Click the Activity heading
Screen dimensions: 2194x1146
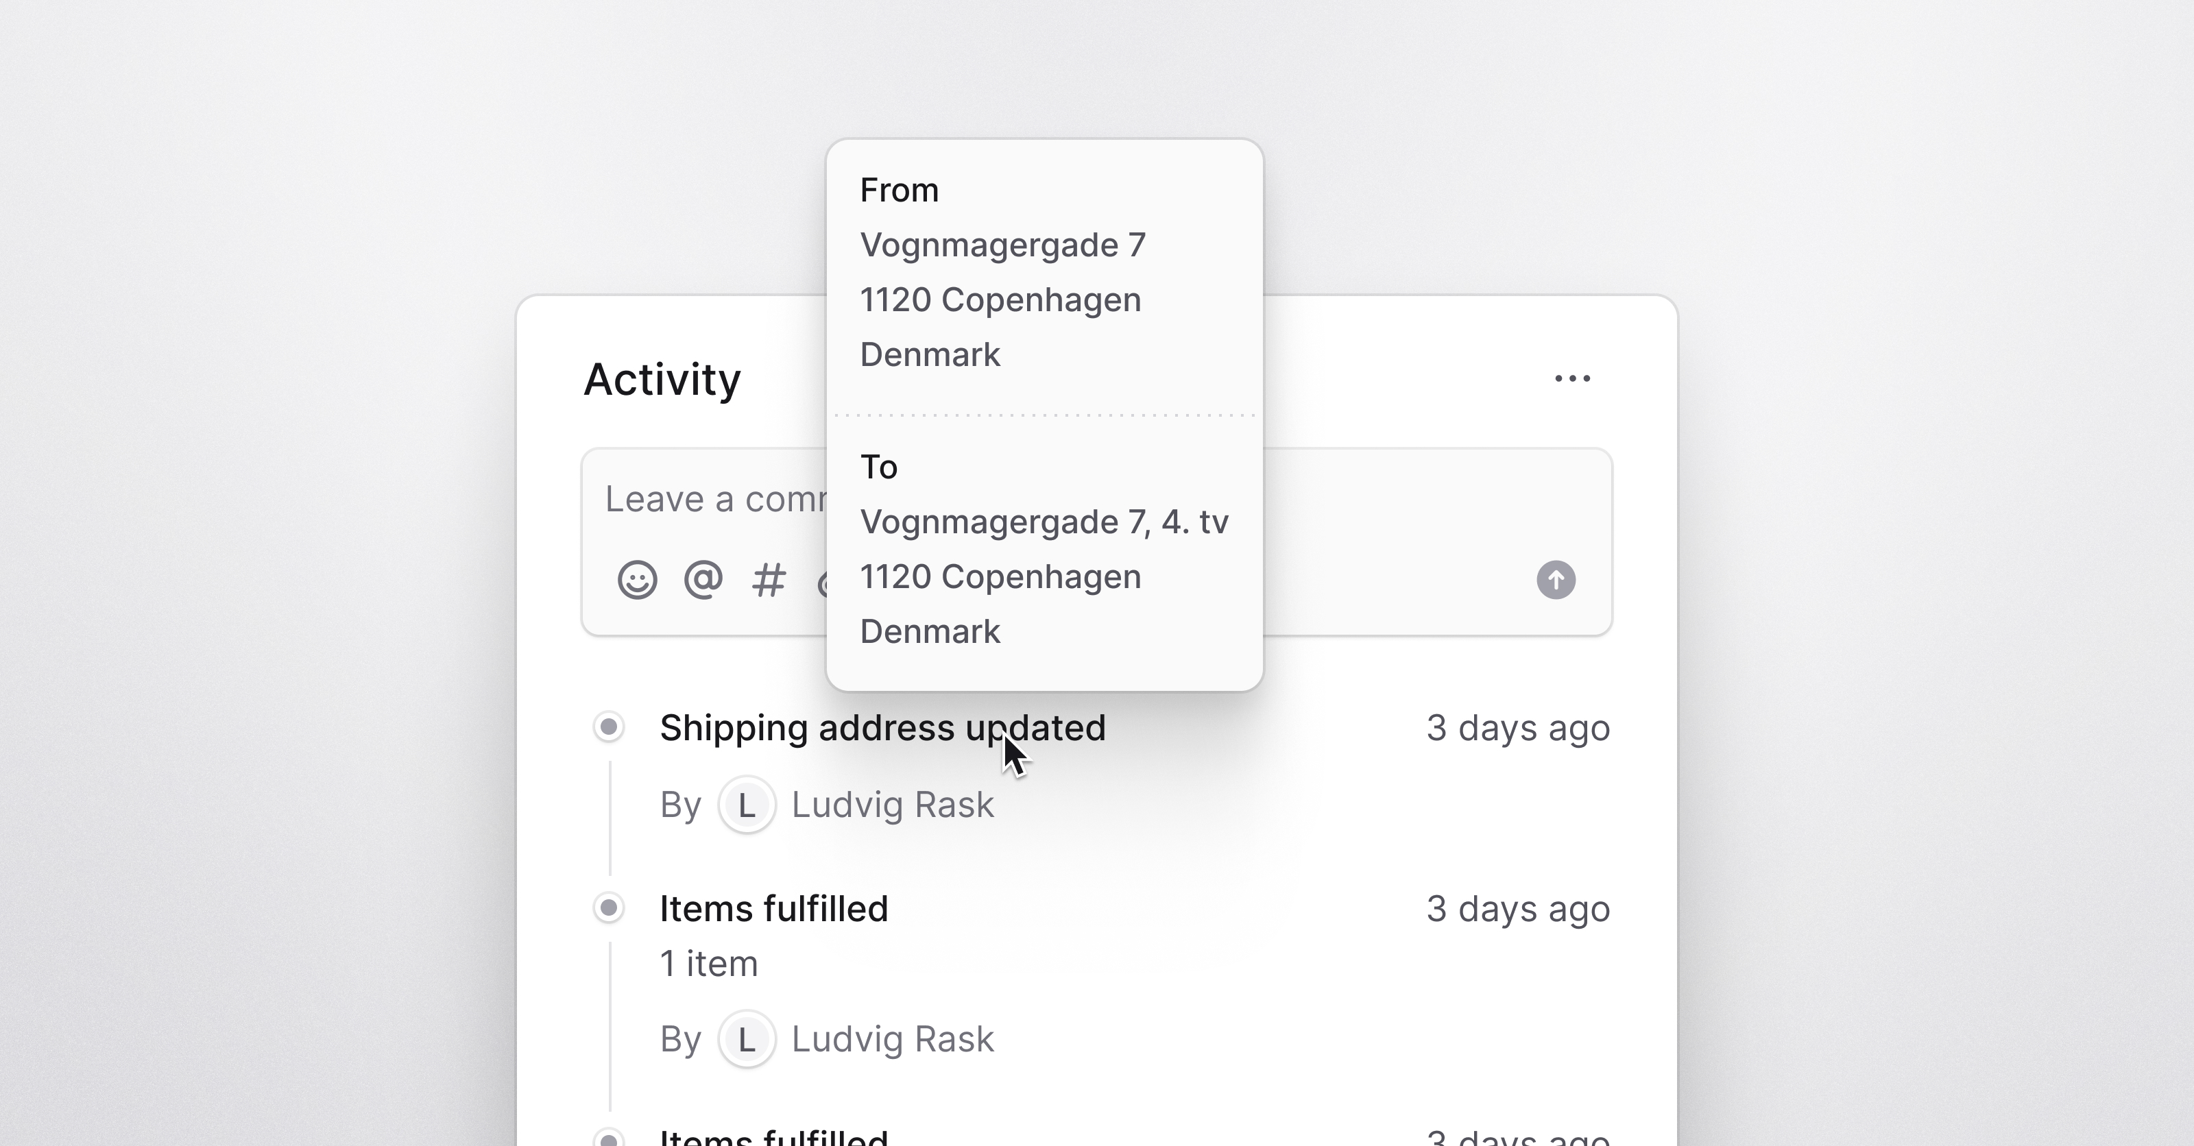662,380
